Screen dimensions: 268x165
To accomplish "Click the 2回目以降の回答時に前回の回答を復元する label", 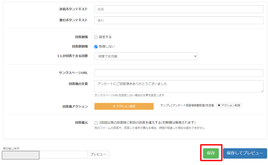I will coord(147,122).
